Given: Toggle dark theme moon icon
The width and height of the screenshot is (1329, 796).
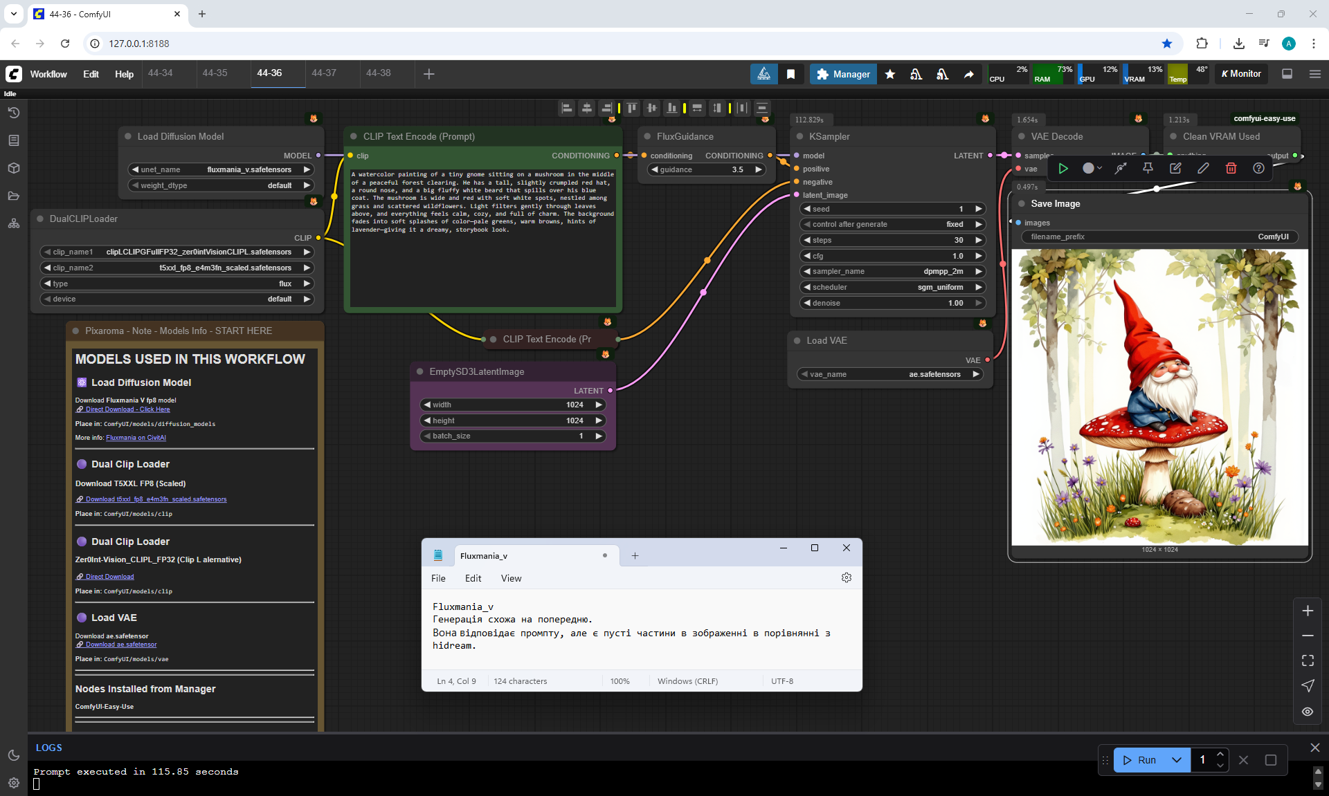Looking at the screenshot, I should pyautogui.click(x=14, y=755).
